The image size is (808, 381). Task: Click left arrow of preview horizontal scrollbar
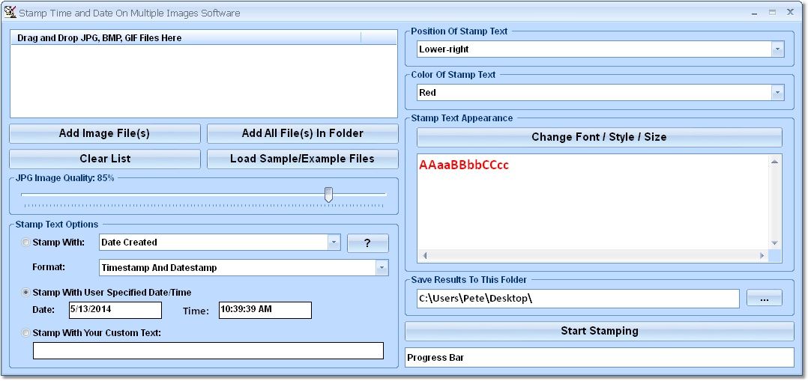pos(425,256)
